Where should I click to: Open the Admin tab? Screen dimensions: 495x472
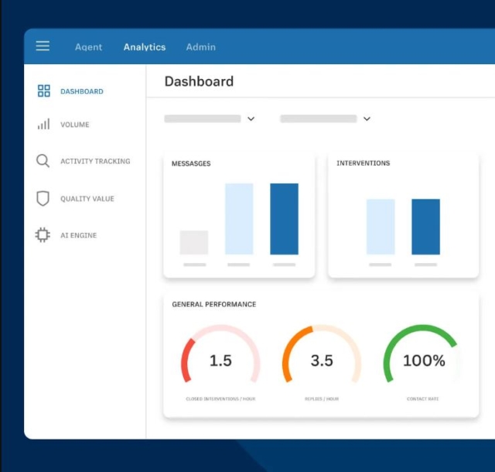pyautogui.click(x=200, y=47)
